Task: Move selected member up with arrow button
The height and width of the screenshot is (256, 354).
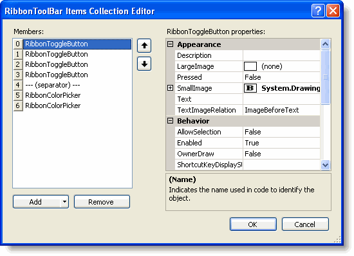Action: click(x=144, y=46)
